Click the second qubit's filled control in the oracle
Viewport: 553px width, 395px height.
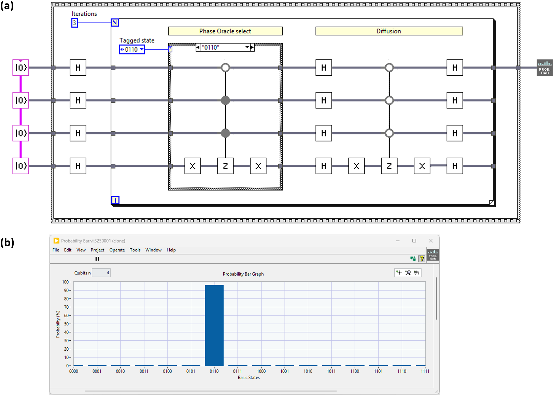(x=225, y=100)
